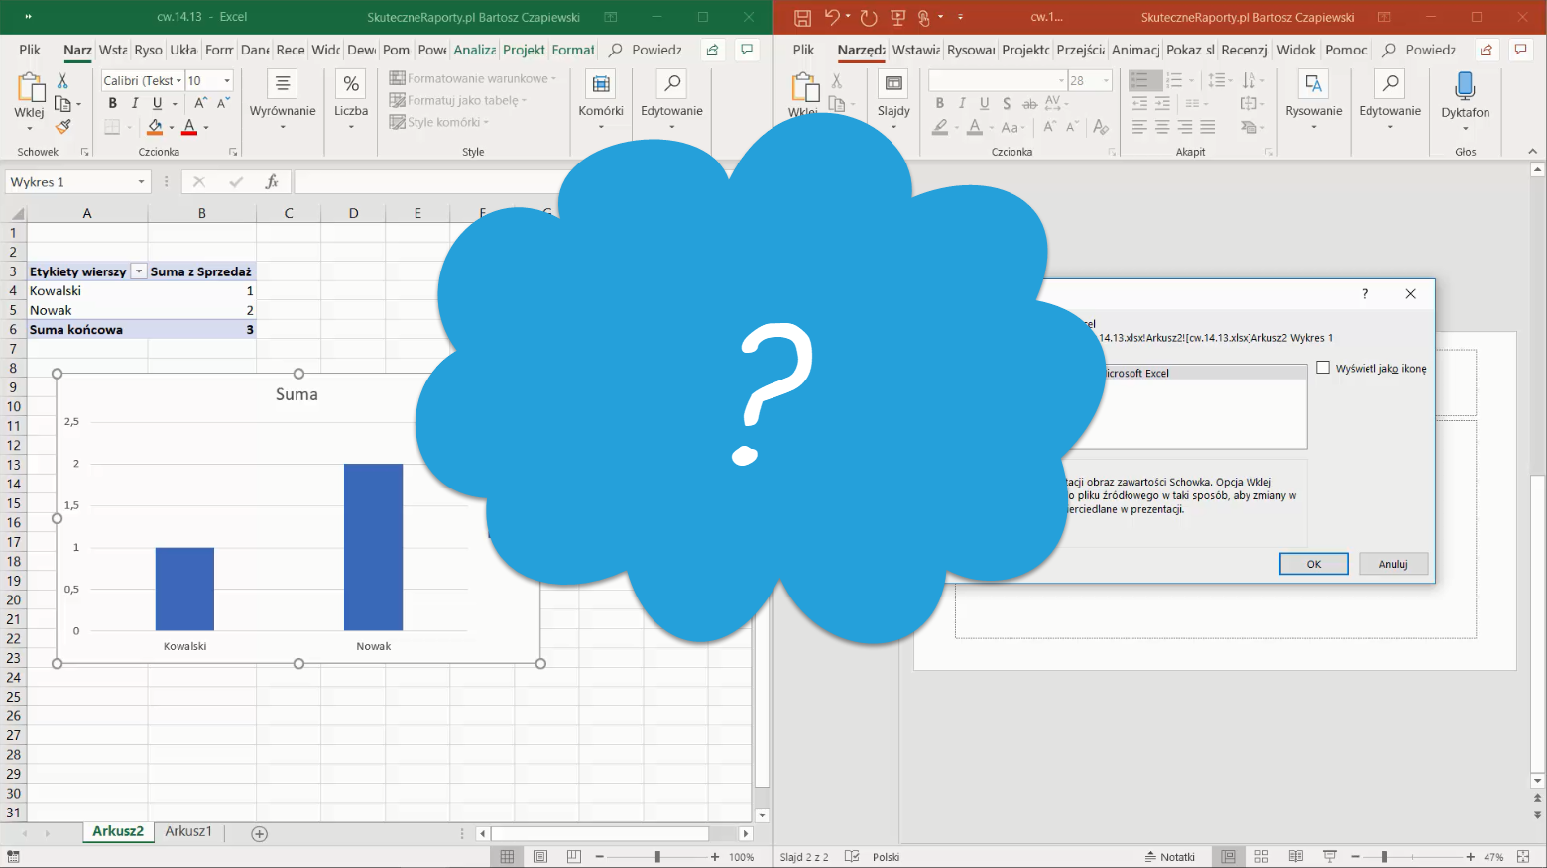Viewport: 1547px width, 868px height.
Task: Click the Format Painter brush in Excel
Action: [x=62, y=127]
